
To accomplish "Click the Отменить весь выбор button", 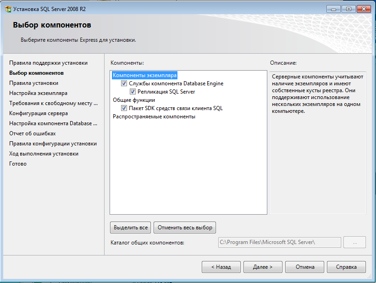I will 185,228.
